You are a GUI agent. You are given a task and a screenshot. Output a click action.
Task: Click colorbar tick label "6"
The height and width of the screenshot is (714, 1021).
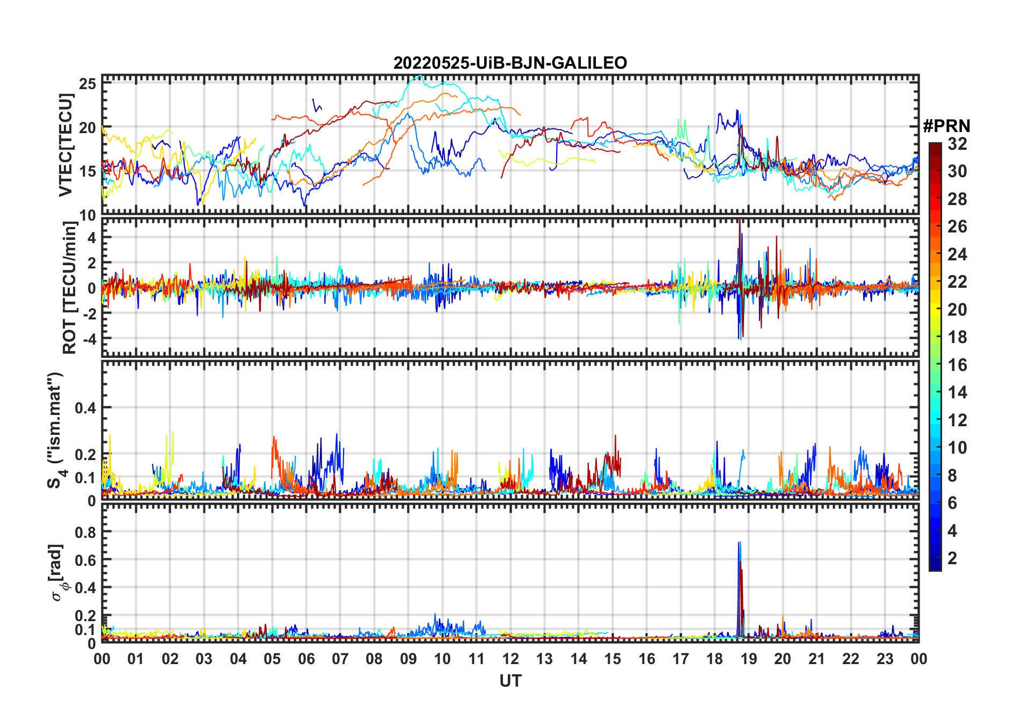click(x=952, y=503)
